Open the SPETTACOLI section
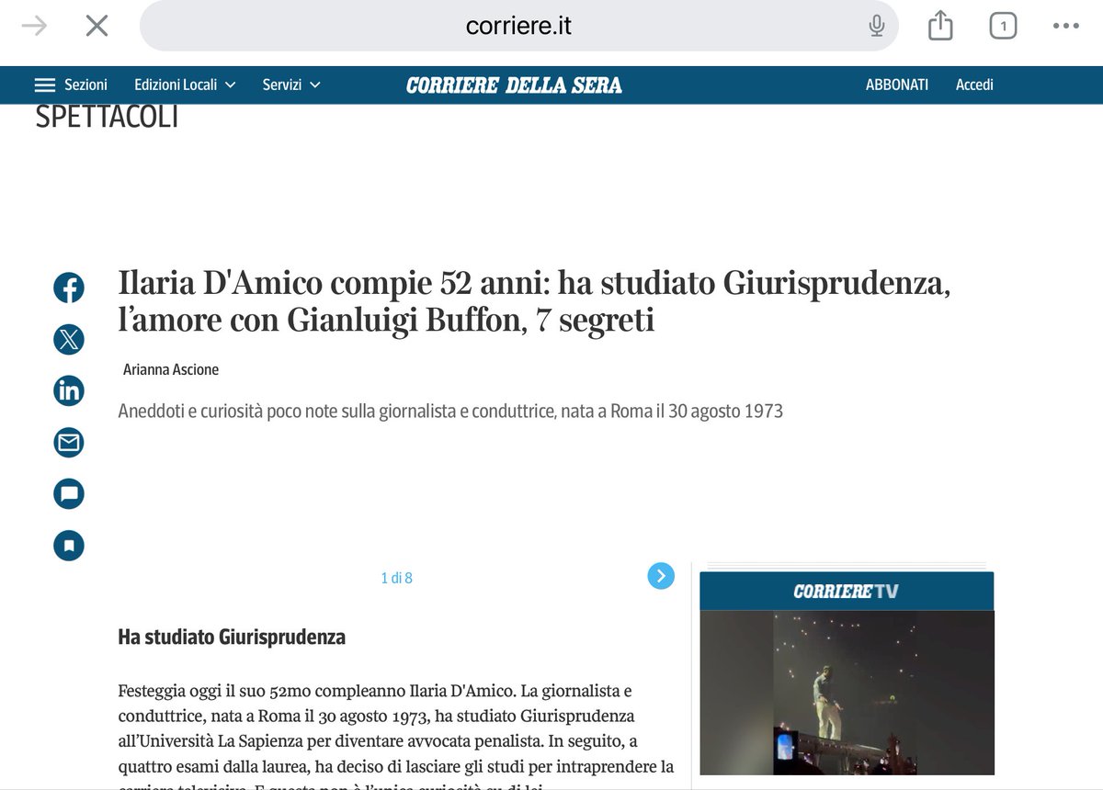Image resolution: width=1103 pixels, height=790 pixels. click(x=108, y=116)
